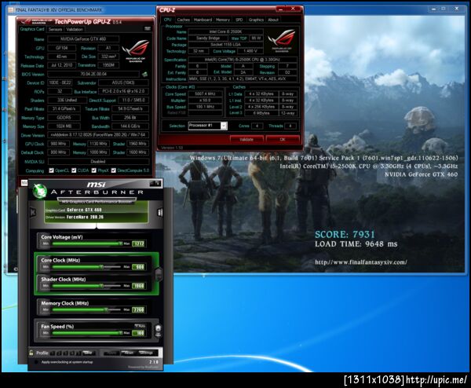Click the Fan Speed value field
The height and width of the screenshot is (388, 471).
[139, 333]
